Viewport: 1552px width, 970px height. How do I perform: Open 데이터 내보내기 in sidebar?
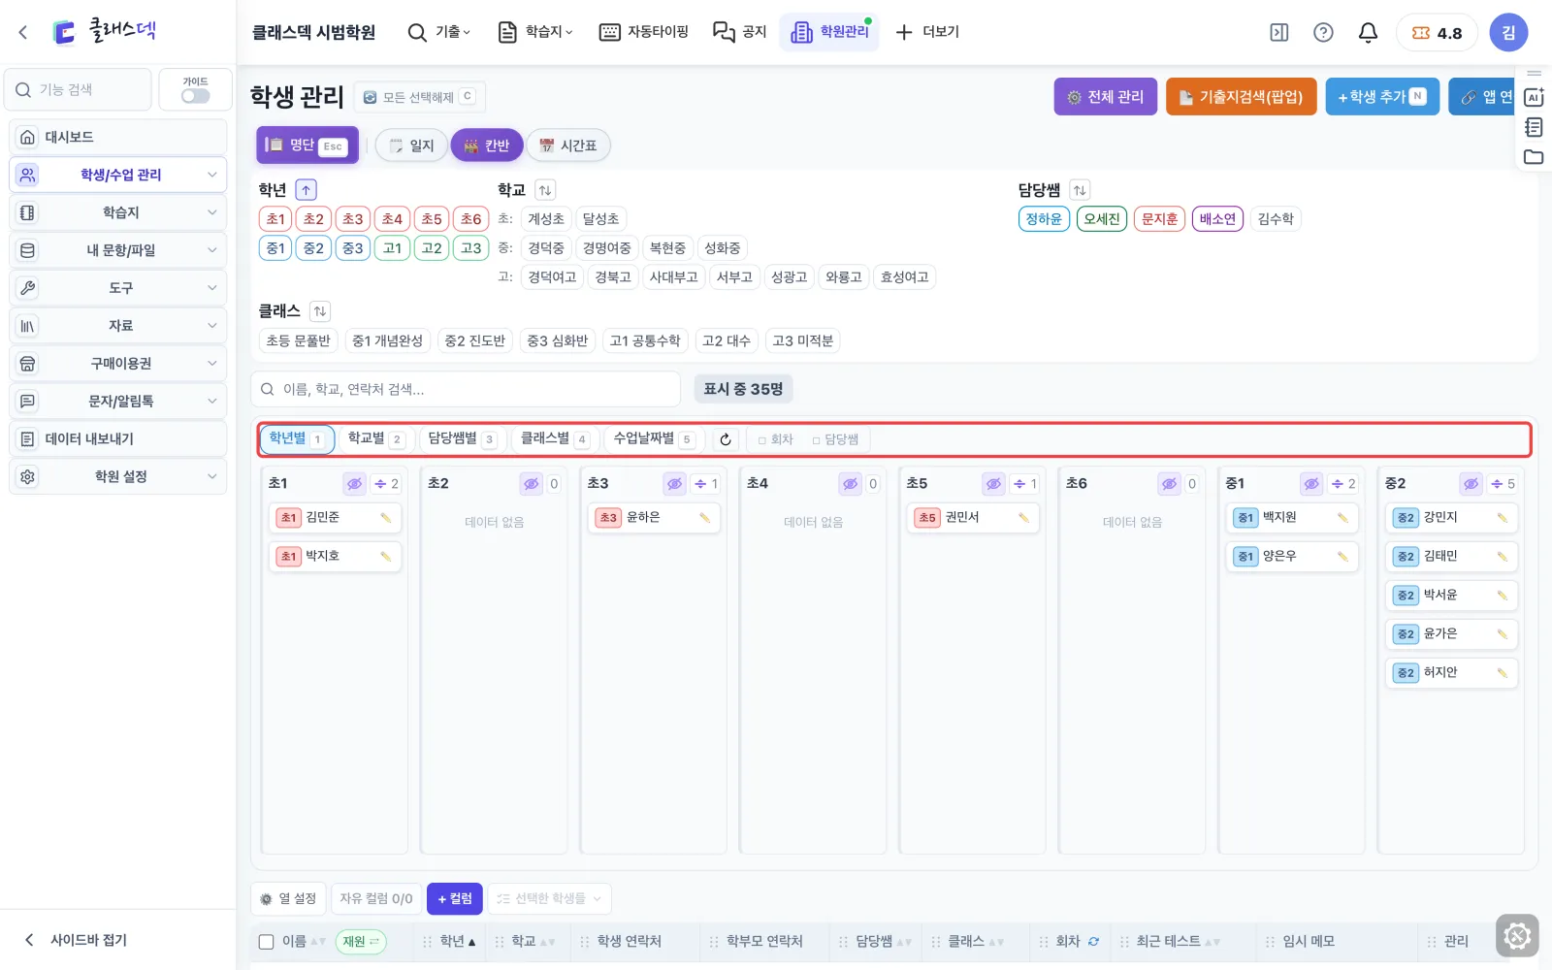(118, 438)
